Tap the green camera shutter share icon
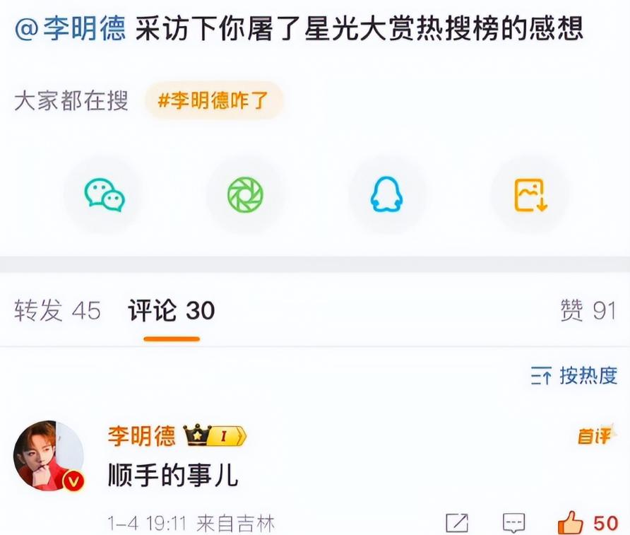The width and height of the screenshot is (630, 535). point(246,195)
